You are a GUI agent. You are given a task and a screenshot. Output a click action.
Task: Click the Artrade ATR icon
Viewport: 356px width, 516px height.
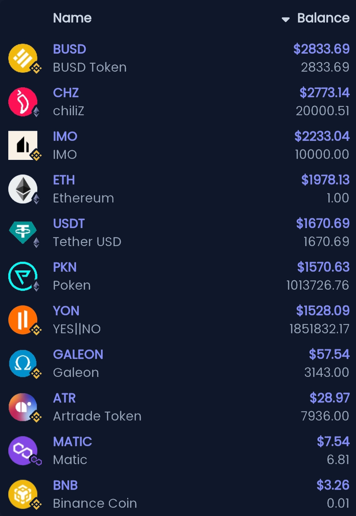(x=23, y=407)
